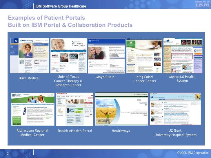The image size is (211, 158).
Task: Click the "King Faisal Cancer Center" caption
Action: click(145, 79)
